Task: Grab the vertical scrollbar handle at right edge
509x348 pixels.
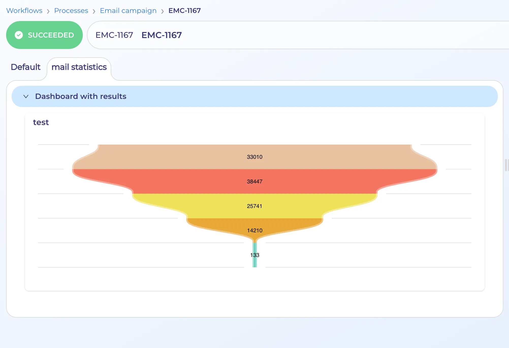Action: (506, 165)
